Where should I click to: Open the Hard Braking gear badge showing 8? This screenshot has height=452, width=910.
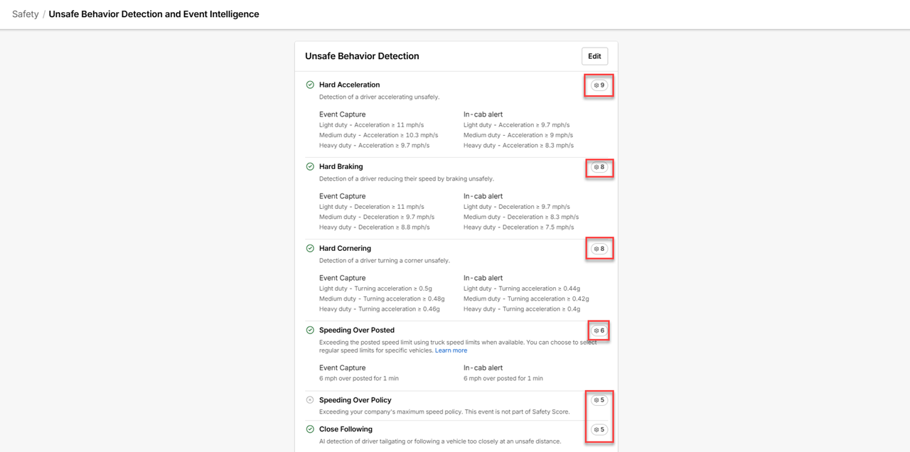599,168
